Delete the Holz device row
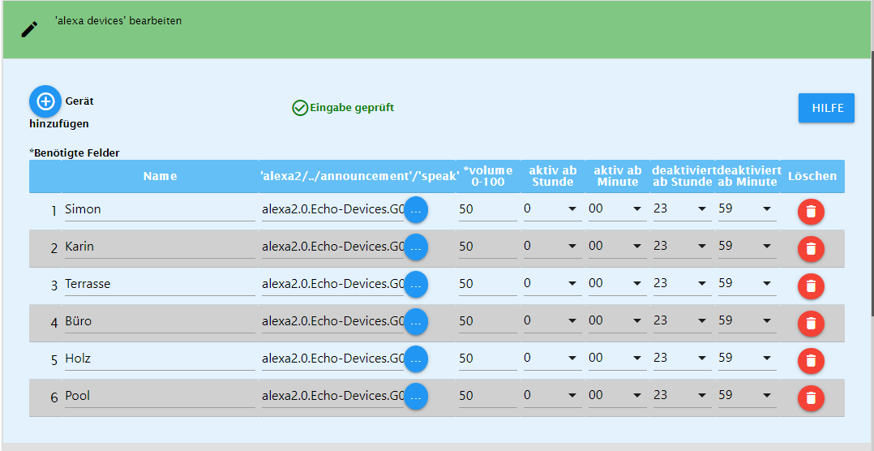This screenshot has height=451, width=874. (811, 361)
